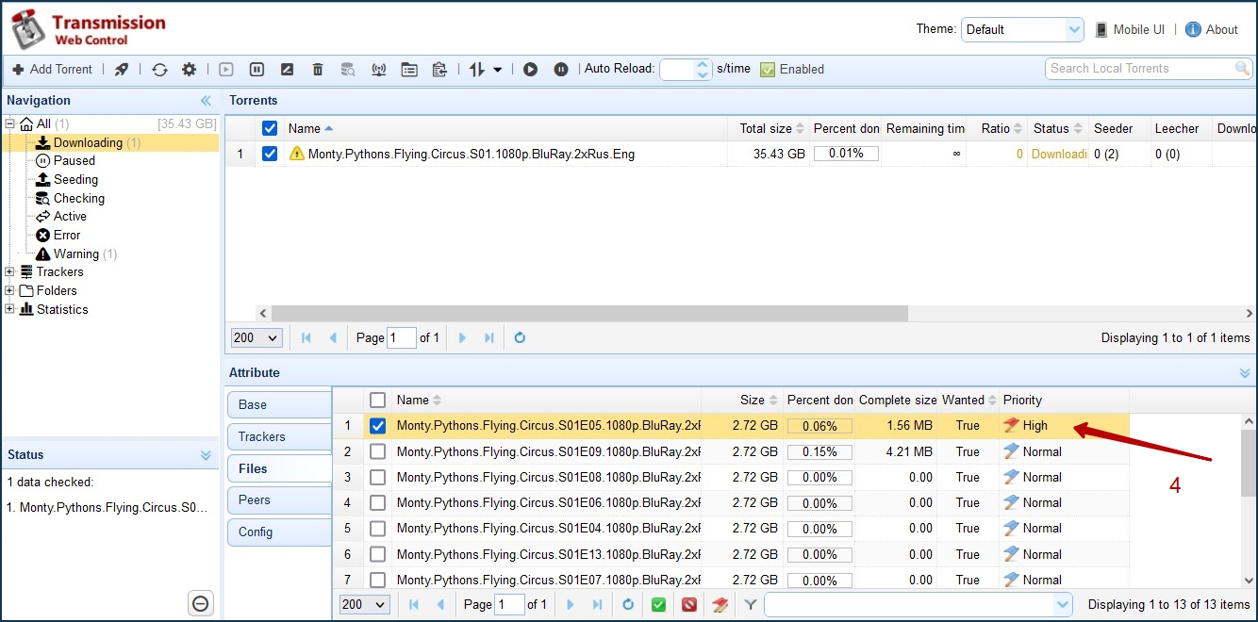
Task: Expand the Folders tree node
Action: [x=9, y=291]
